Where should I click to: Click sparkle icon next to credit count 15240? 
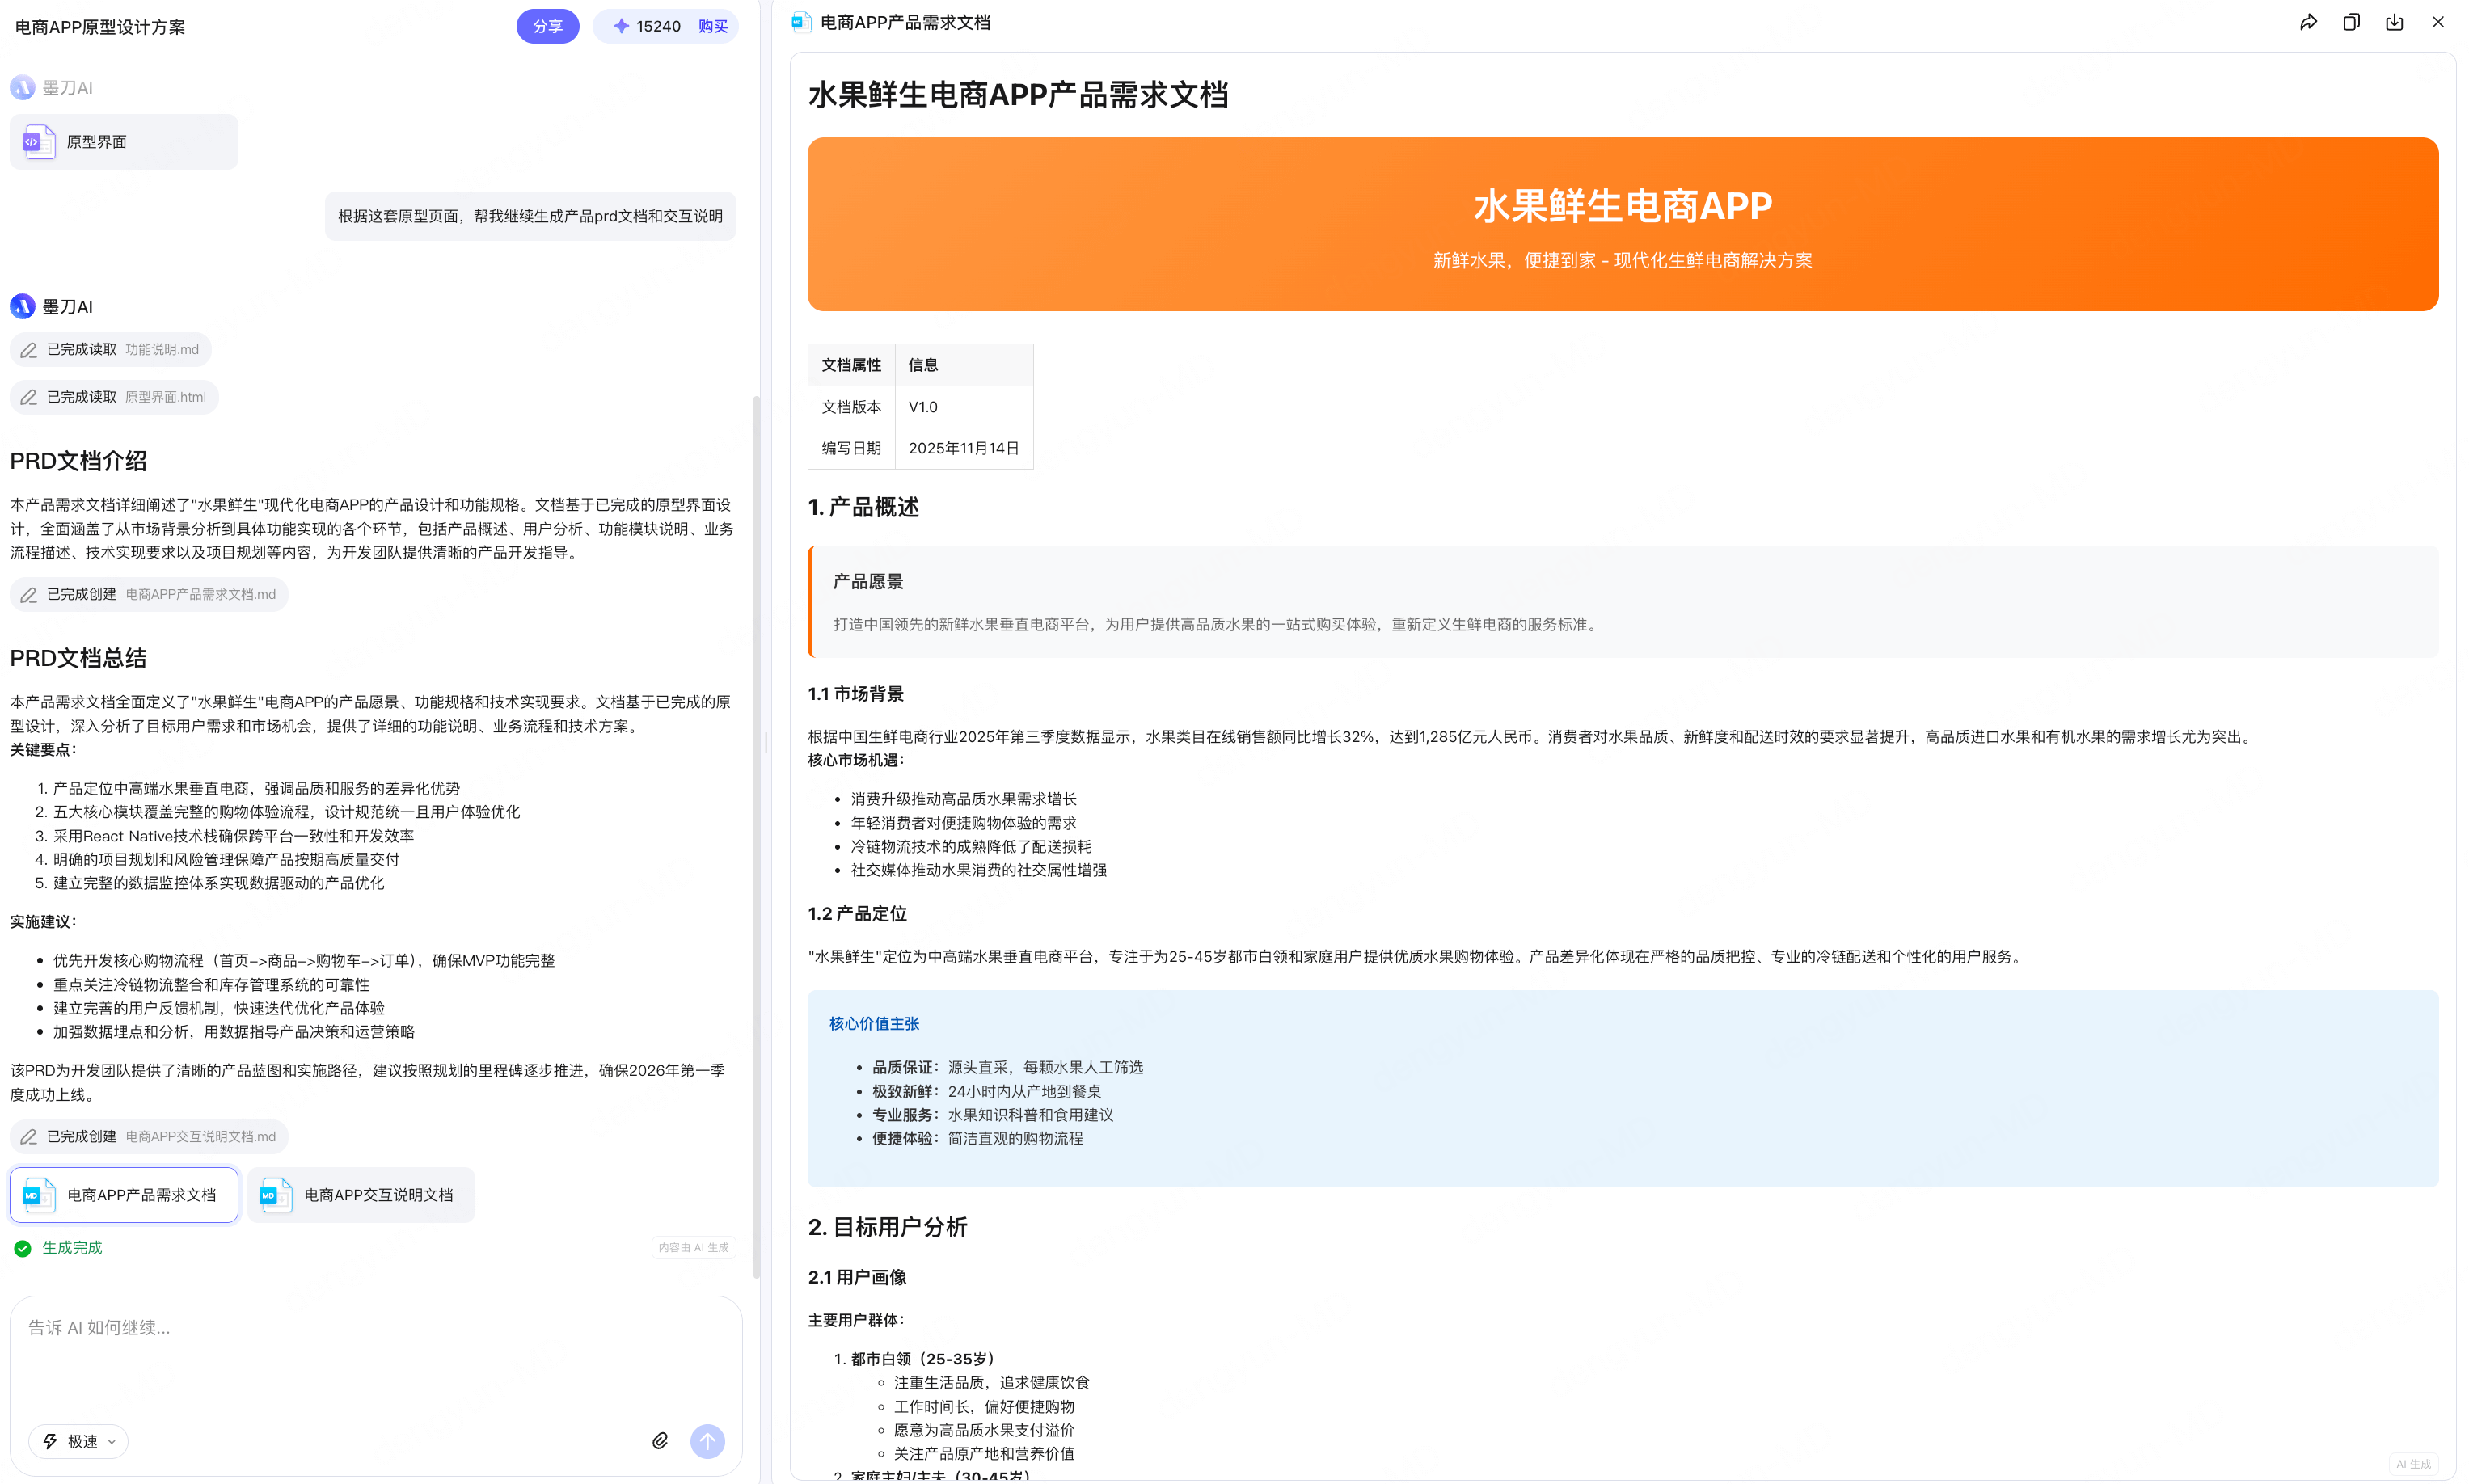(622, 26)
